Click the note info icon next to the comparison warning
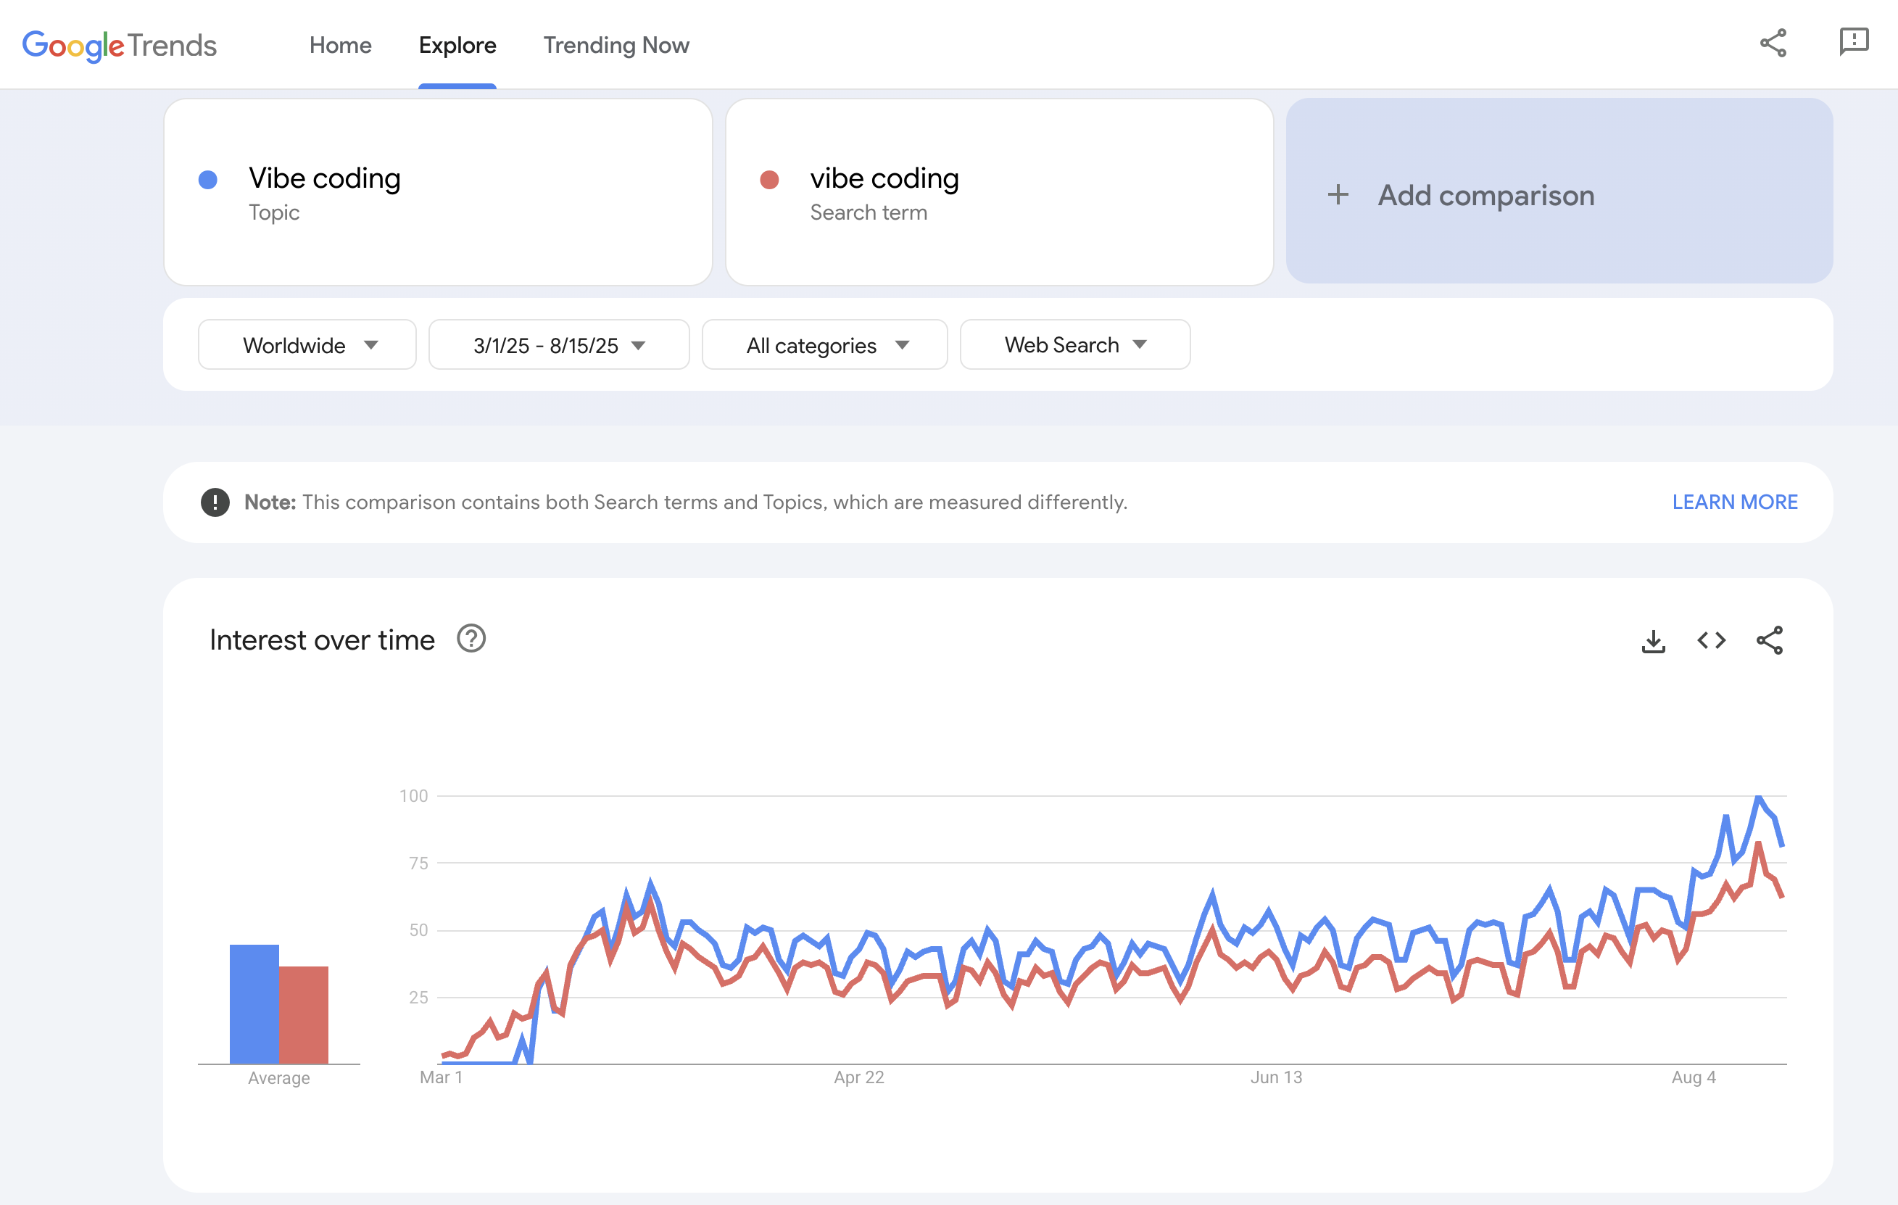Image resolution: width=1898 pixels, height=1205 pixels. click(215, 501)
